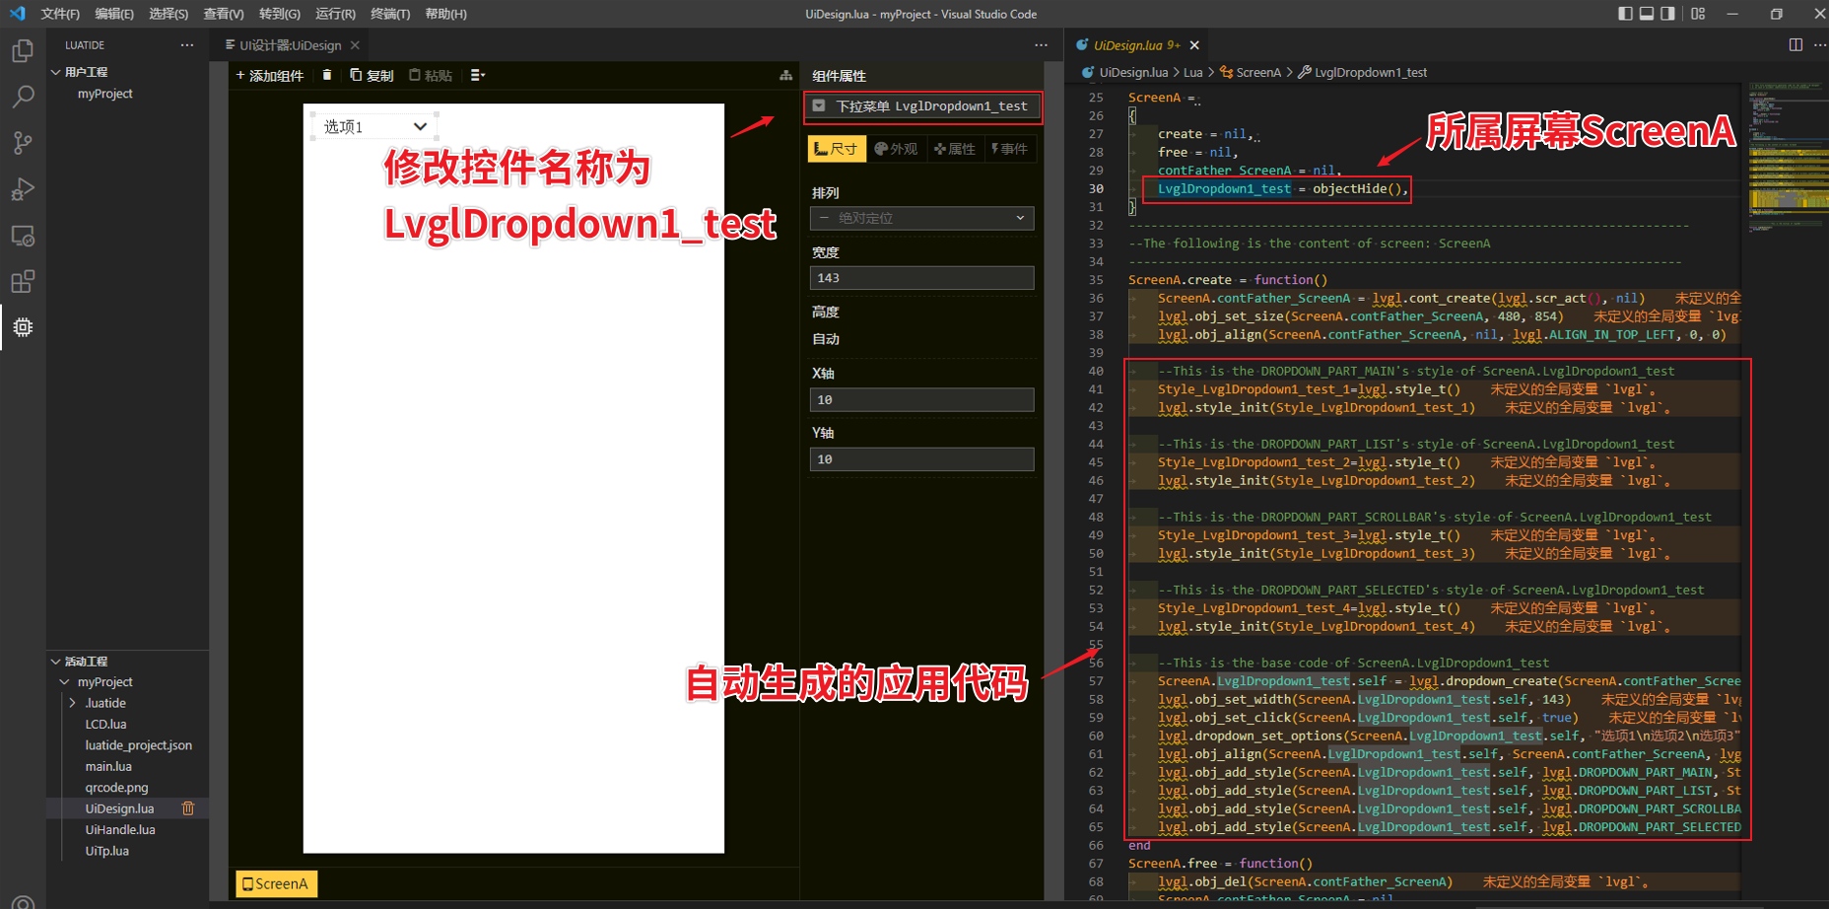Switch to the 事件 properties tab
1829x909 pixels.
pos(1009,148)
